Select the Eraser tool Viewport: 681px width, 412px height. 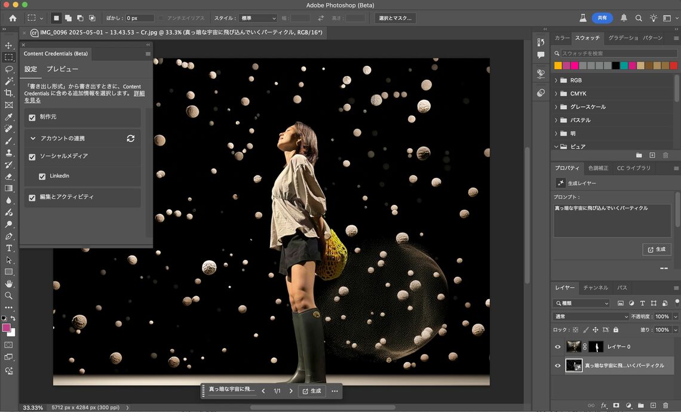tap(9, 176)
